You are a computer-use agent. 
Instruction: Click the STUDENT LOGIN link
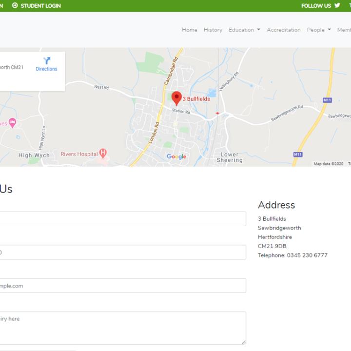coord(40,6)
